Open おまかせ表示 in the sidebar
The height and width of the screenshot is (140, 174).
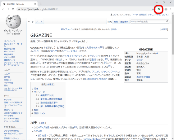pyautogui.click(x=10, y=57)
